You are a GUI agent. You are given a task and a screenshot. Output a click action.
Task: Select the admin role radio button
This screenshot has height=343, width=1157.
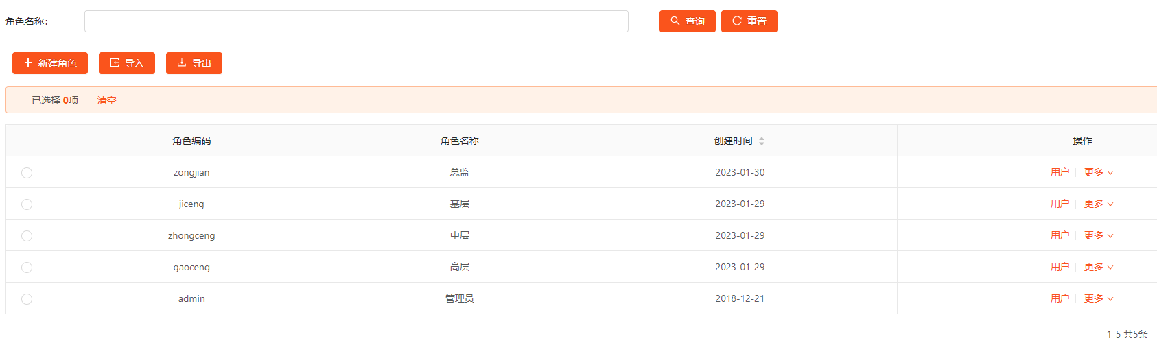27,299
